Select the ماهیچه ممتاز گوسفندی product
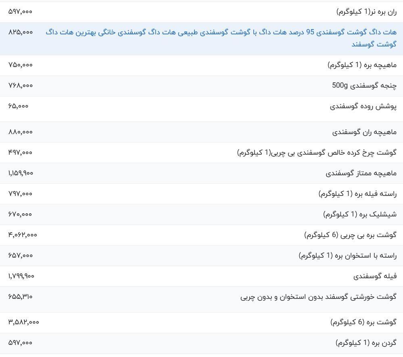This screenshot has height=357, width=403. coord(361,173)
